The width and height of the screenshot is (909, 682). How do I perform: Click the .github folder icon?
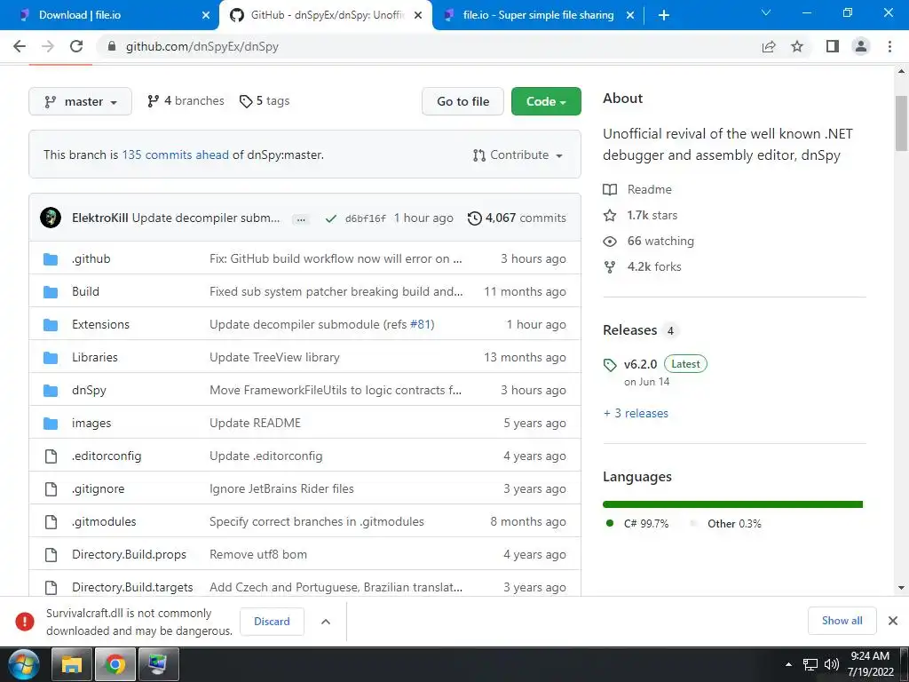pos(51,258)
